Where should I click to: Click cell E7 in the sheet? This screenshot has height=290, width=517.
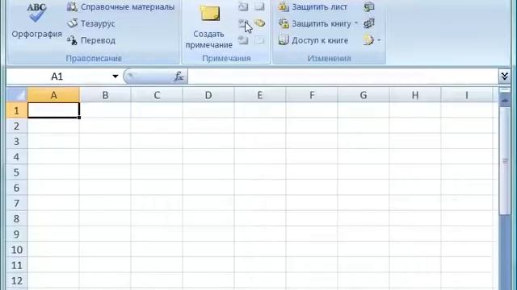[260, 203]
